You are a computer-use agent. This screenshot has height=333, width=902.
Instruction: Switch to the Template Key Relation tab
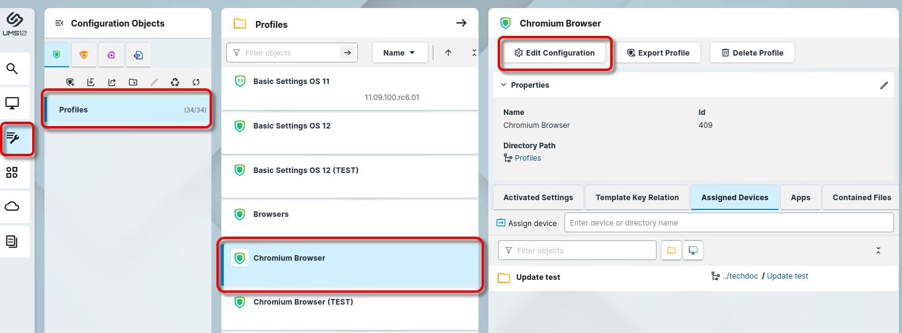(637, 198)
